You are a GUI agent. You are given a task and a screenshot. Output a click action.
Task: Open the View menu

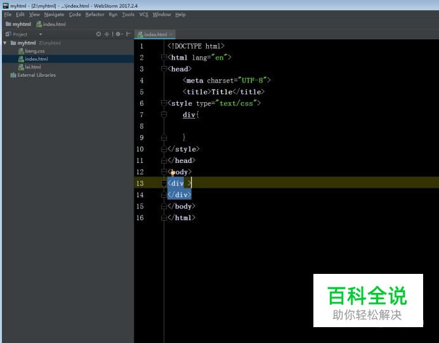coord(34,15)
